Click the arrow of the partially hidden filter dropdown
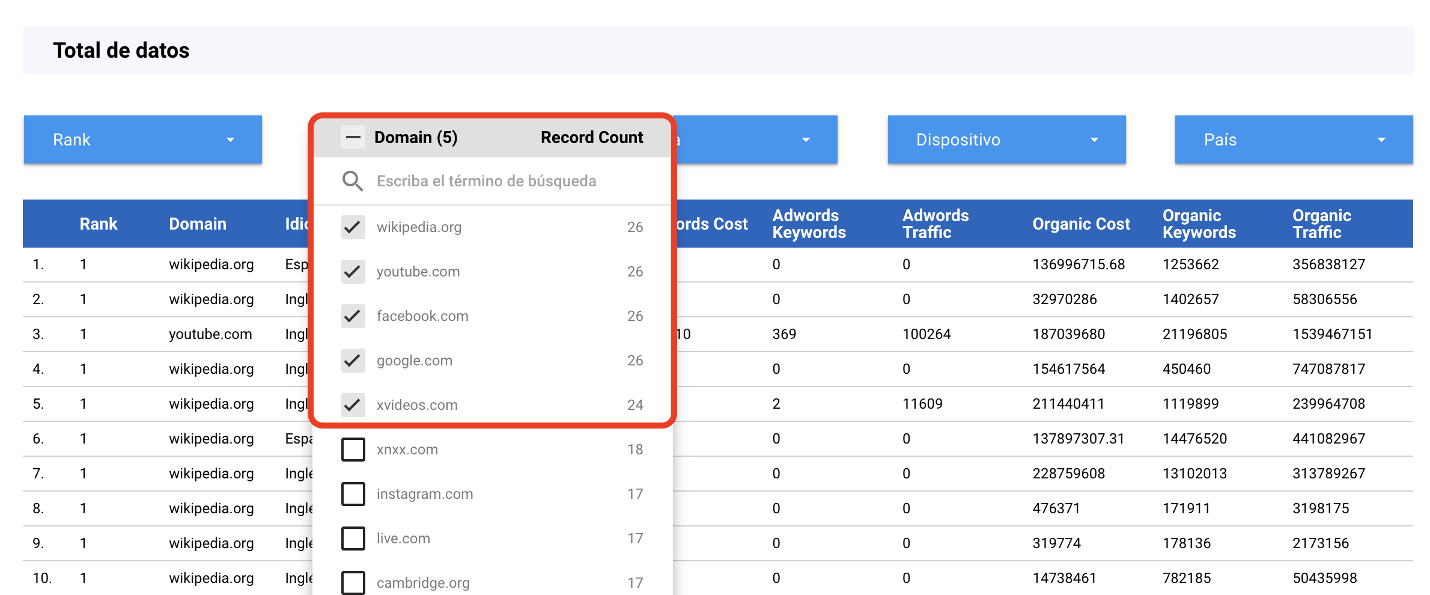The height and width of the screenshot is (595, 1430). click(x=806, y=140)
